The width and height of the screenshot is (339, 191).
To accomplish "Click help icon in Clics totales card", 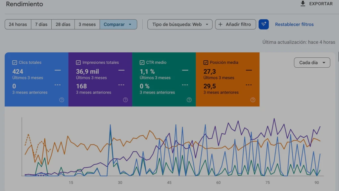I will 62,100.
